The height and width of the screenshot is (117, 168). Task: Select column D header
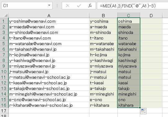click(x=151, y=16)
